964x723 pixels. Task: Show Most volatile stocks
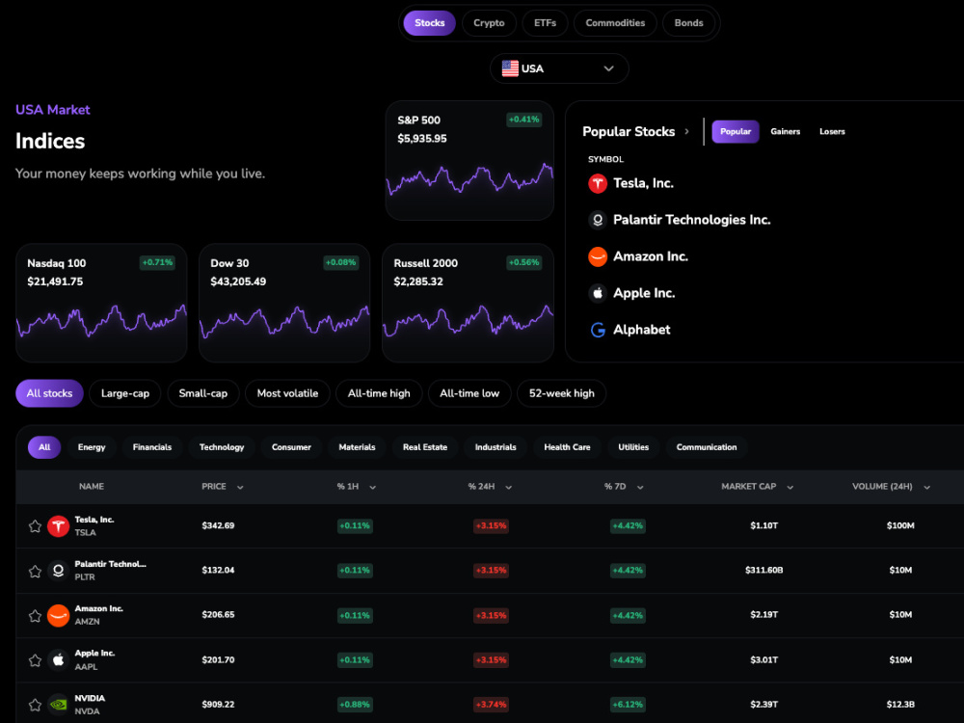pos(287,393)
